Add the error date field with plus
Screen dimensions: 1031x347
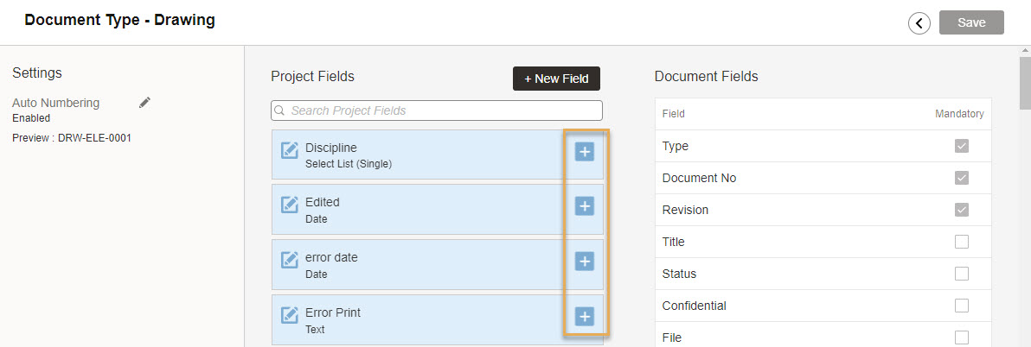(585, 261)
